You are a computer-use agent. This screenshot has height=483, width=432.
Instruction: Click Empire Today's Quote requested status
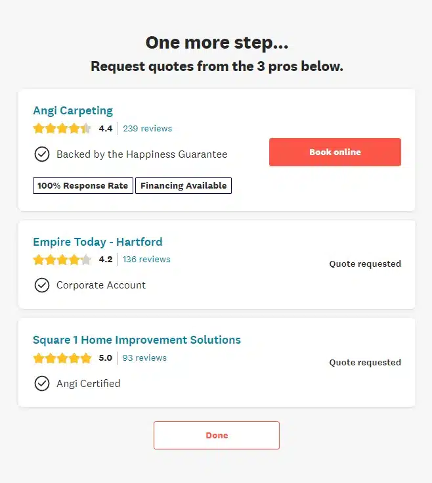(365, 264)
